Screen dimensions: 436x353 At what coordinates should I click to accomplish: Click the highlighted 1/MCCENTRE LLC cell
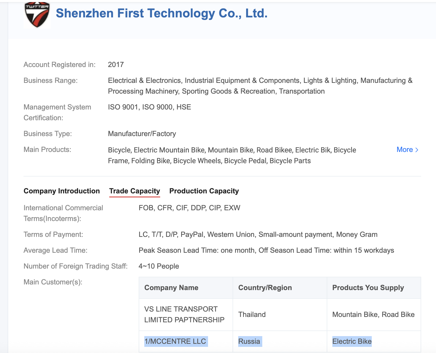tap(175, 341)
